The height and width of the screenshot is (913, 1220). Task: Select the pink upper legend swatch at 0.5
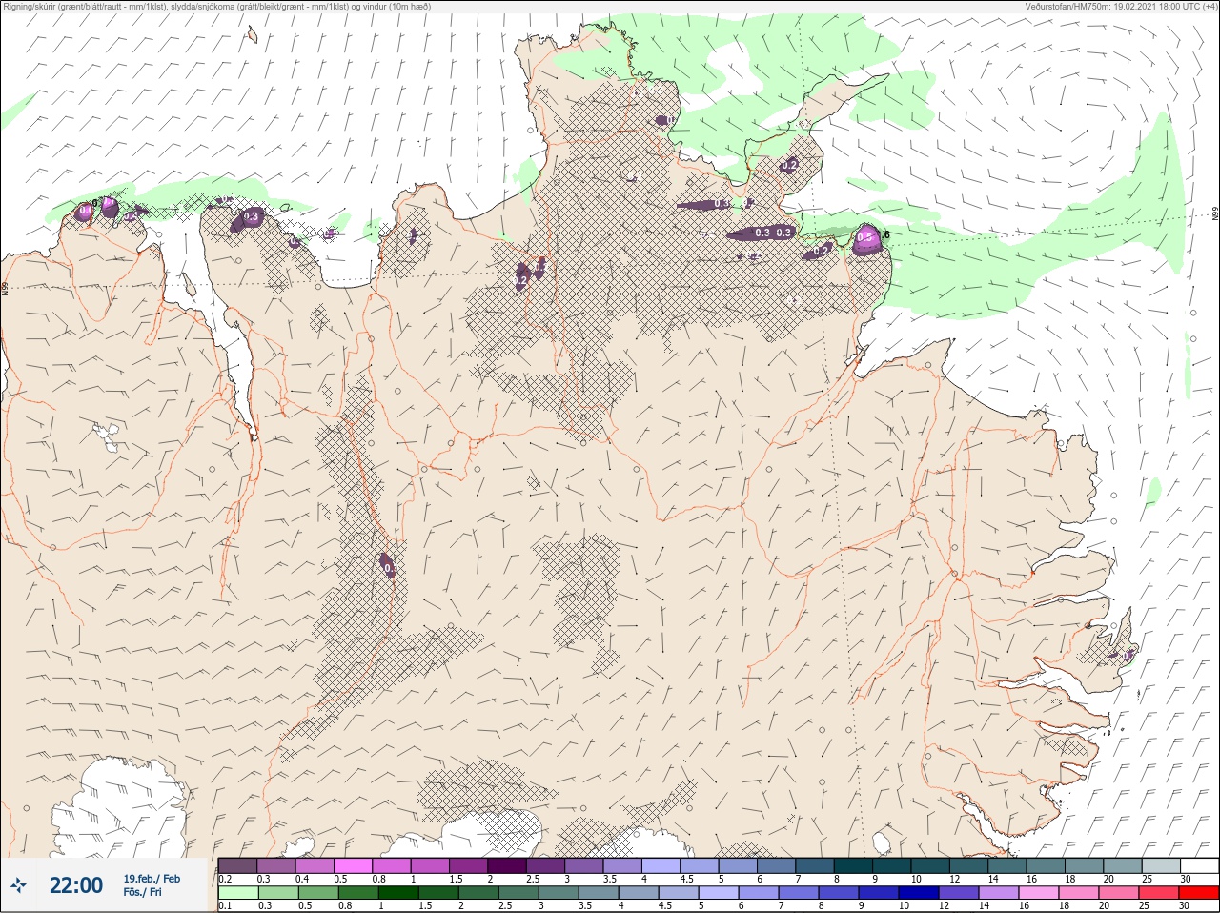tap(353, 864)
